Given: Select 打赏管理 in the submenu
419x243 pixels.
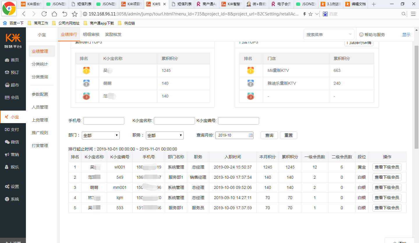Looking at the screenshot, I should (40, 146).
